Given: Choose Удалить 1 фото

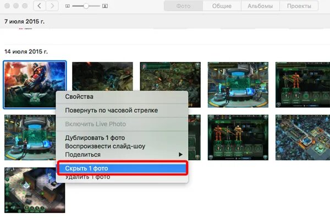Looking at the screenshot, I should click(x=122, y=177).
